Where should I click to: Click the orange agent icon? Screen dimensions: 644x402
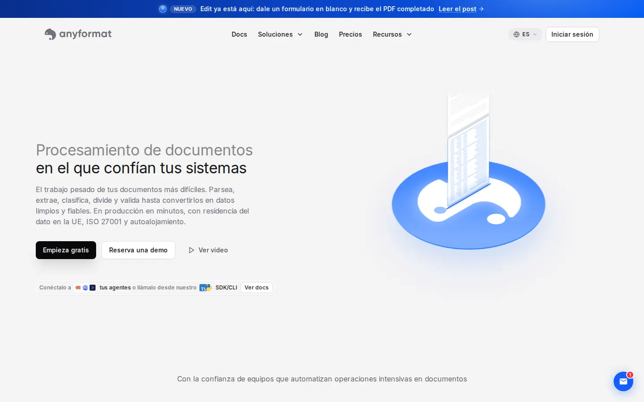(x=78, y=288)
